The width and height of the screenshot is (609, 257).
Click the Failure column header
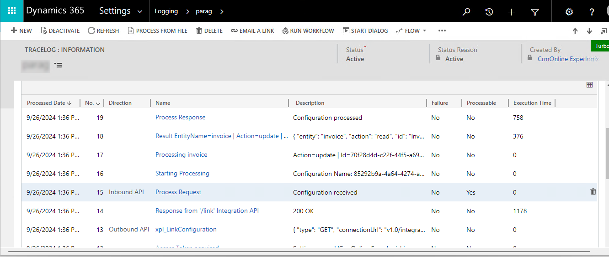[x=440, y=103]
